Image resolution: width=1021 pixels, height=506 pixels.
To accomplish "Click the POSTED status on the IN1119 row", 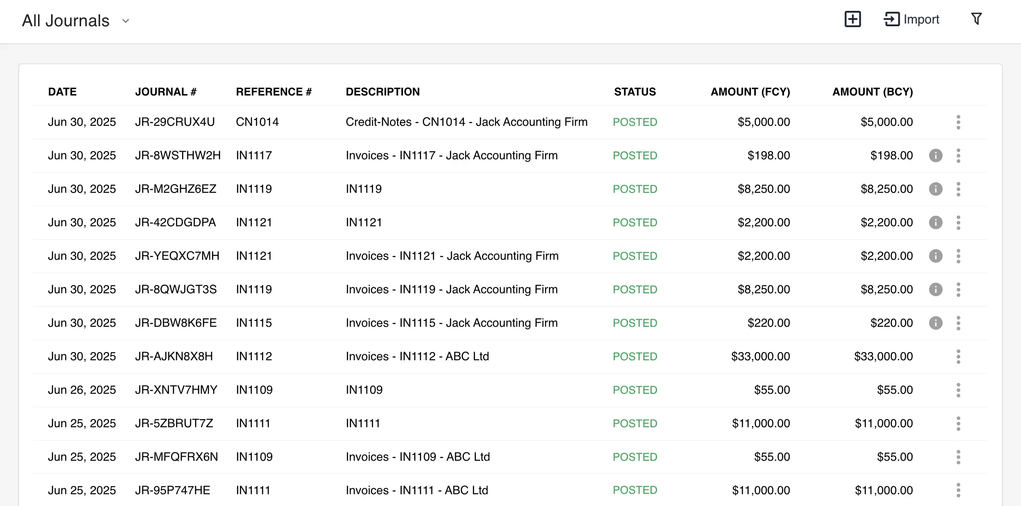I will (x=635, y=189).
